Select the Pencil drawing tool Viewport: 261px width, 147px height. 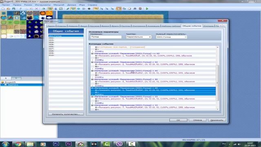click(68, 9)
